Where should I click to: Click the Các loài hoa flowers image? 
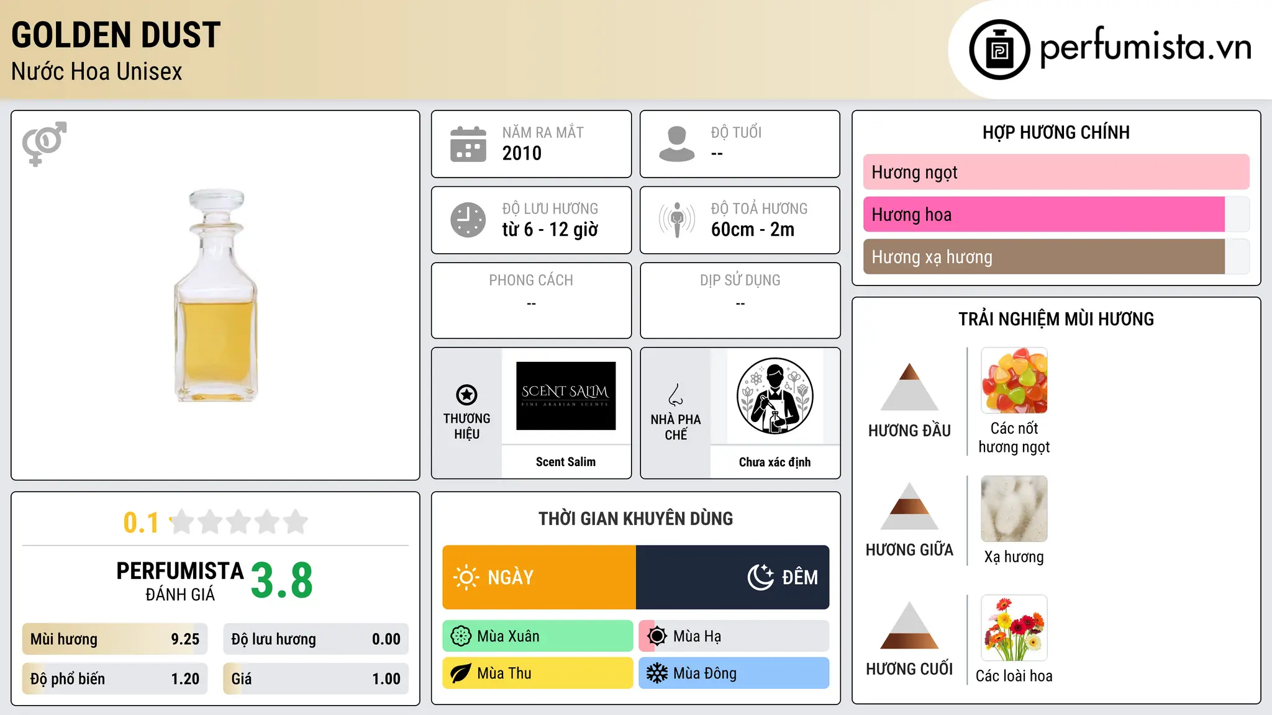click(1014, 628)
